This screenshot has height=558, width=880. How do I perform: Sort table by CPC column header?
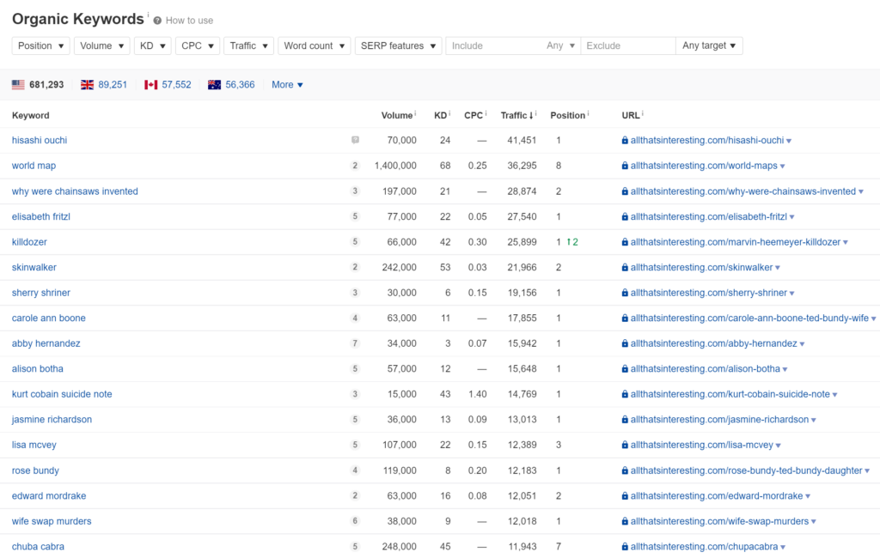point(474,115)
